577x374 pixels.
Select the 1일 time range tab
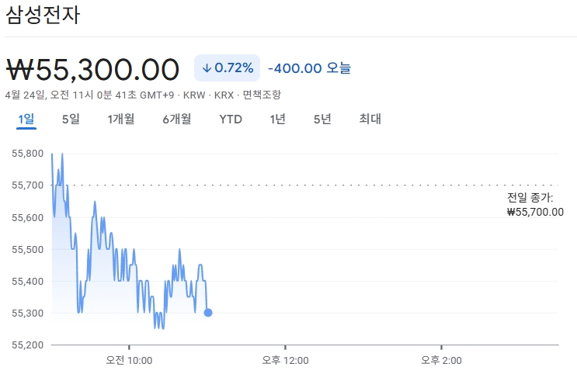point(26,119)
